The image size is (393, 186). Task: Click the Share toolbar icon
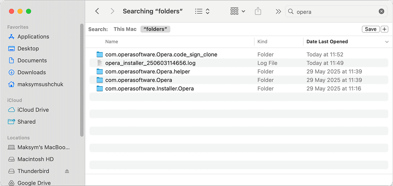click(x=258, y=11)
